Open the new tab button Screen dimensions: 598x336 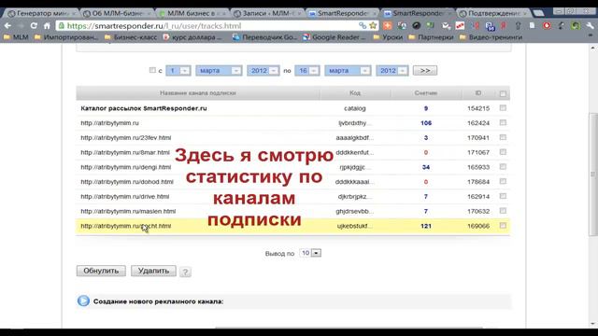click(538, 13)
